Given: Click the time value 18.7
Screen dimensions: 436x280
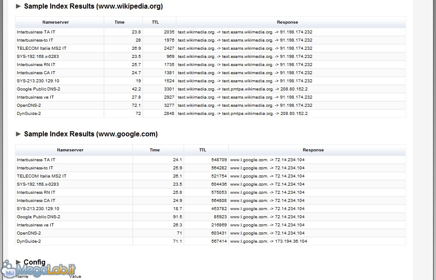Looking at the screenshot, I should click(177, 209).
